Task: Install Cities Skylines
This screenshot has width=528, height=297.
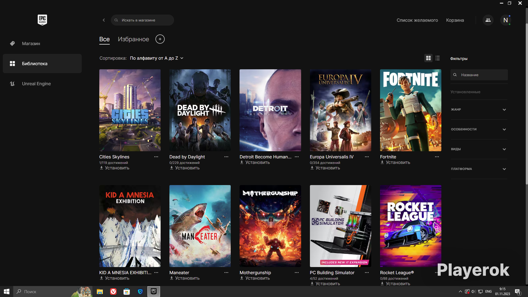Action: (114, 168)
